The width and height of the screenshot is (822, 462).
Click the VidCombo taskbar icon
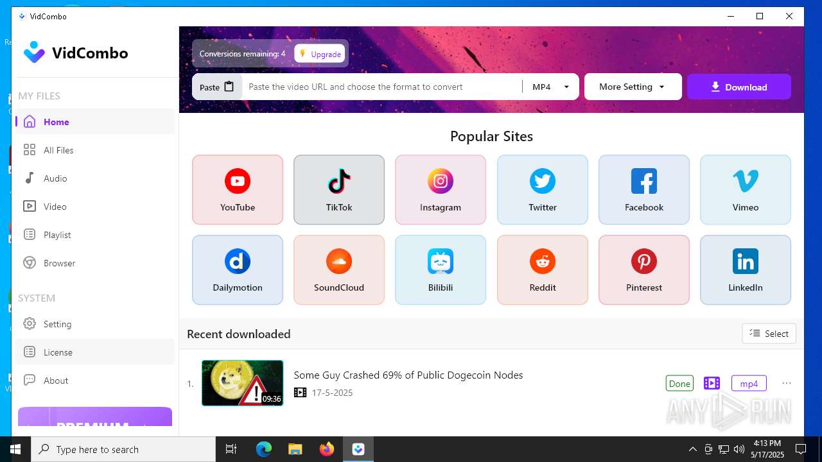[358, 449]
